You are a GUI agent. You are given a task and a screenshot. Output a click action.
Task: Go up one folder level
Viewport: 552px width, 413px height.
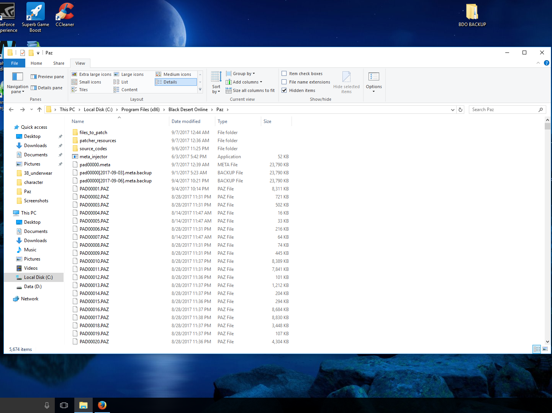coord(39,110)
